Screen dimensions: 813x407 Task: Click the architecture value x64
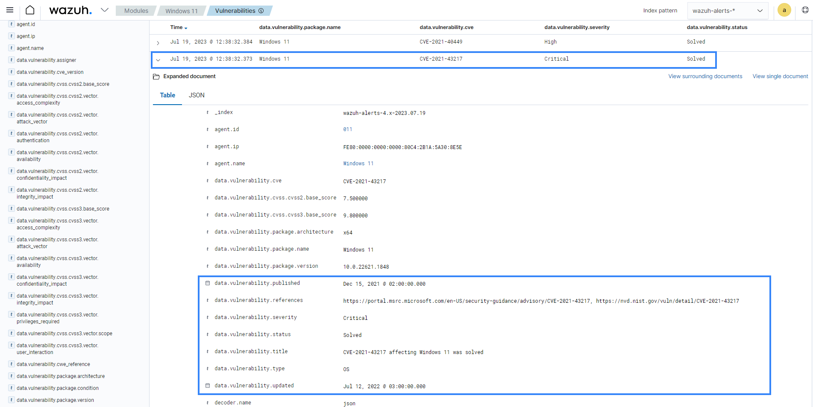348,233
